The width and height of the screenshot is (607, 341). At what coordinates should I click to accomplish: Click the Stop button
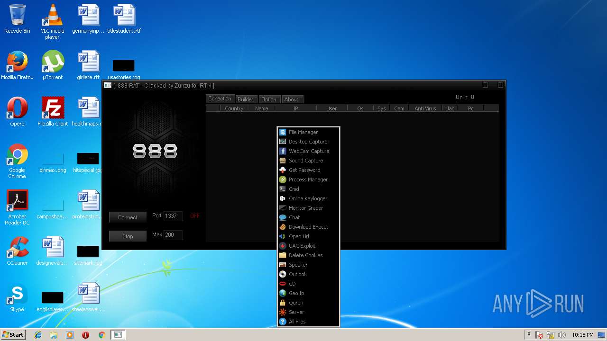128,236
